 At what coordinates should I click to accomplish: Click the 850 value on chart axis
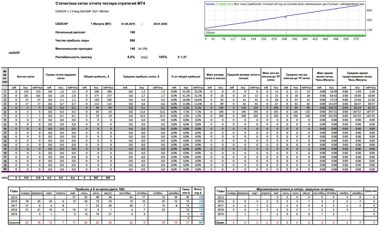370,10
